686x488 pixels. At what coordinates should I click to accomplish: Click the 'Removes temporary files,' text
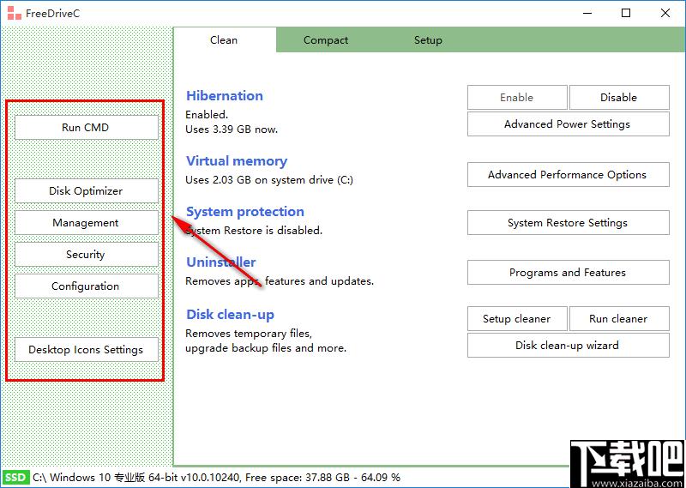click(x=249, y=334)
